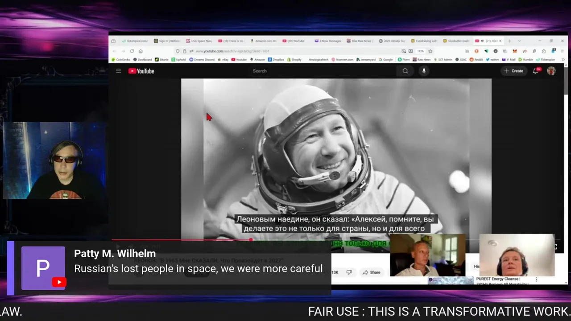Close the active YouTube tab

click(500, 41)
